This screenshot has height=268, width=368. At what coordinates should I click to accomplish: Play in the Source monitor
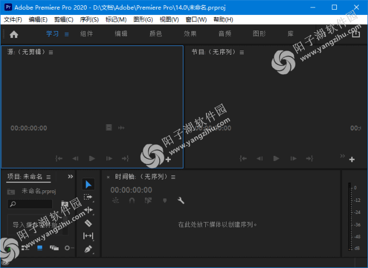tap(92, 159)
